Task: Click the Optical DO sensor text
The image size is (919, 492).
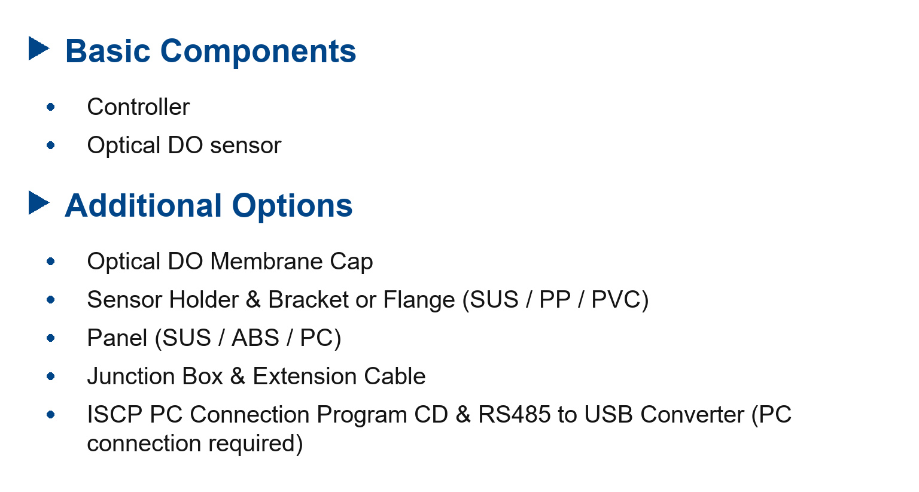Action: point(184,145)
